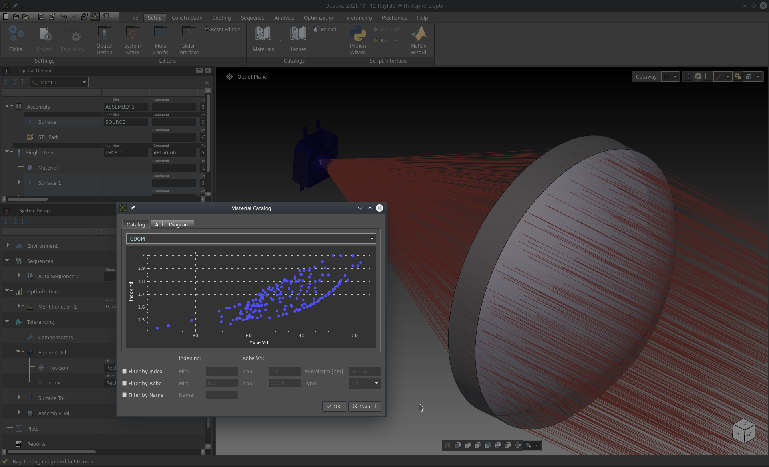The width and height of the screenshot is (769, 467).
Task: Open the Analysis ribbon tab
Action: pyautogui.click(x=284, y=18)
